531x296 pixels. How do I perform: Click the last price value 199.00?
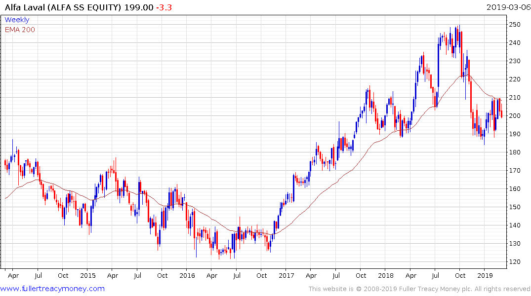[x=138, y=7]
